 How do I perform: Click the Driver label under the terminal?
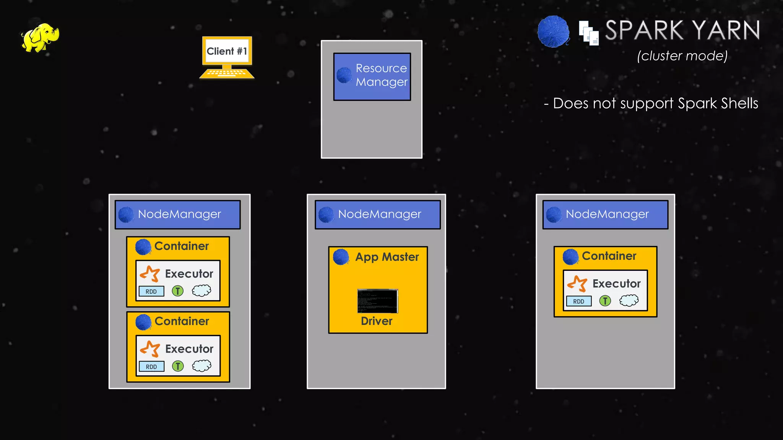[377, 321]
